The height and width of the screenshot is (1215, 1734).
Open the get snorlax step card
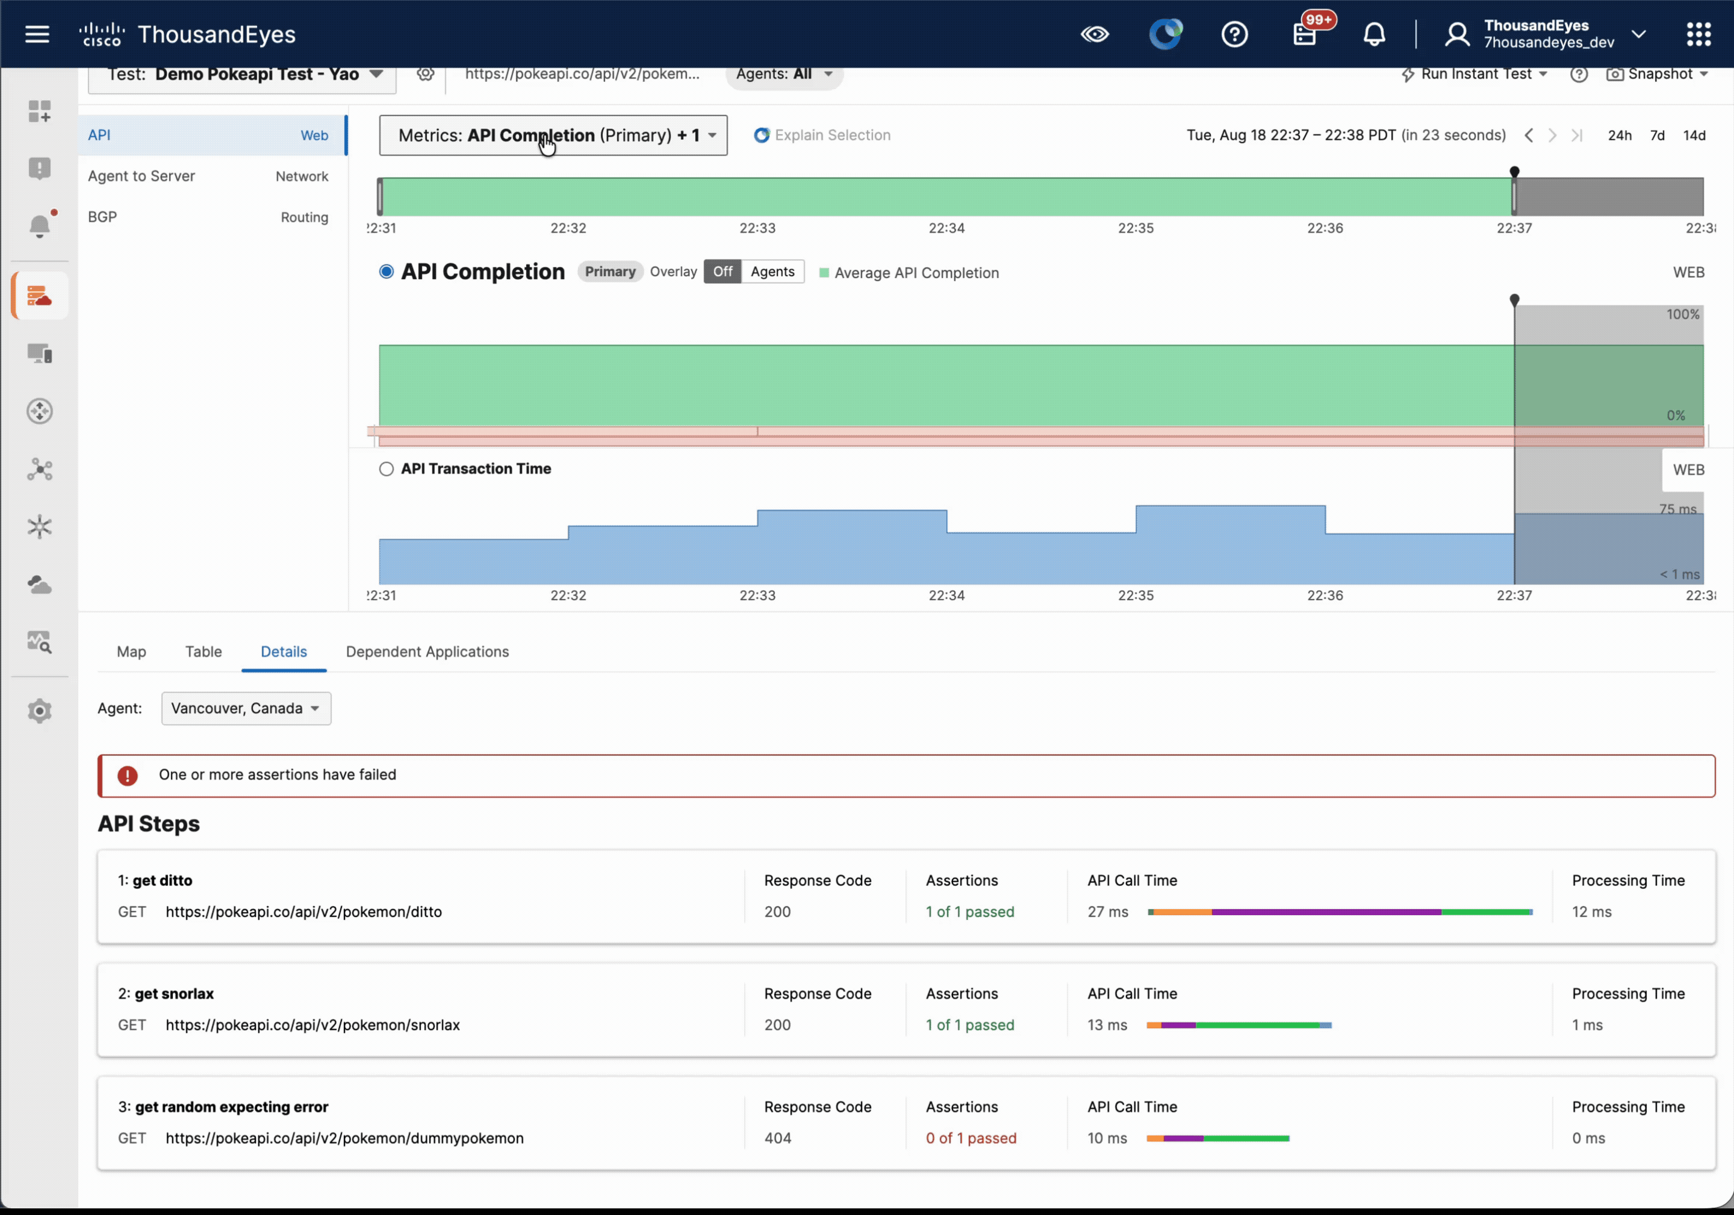click(906, 1010)
